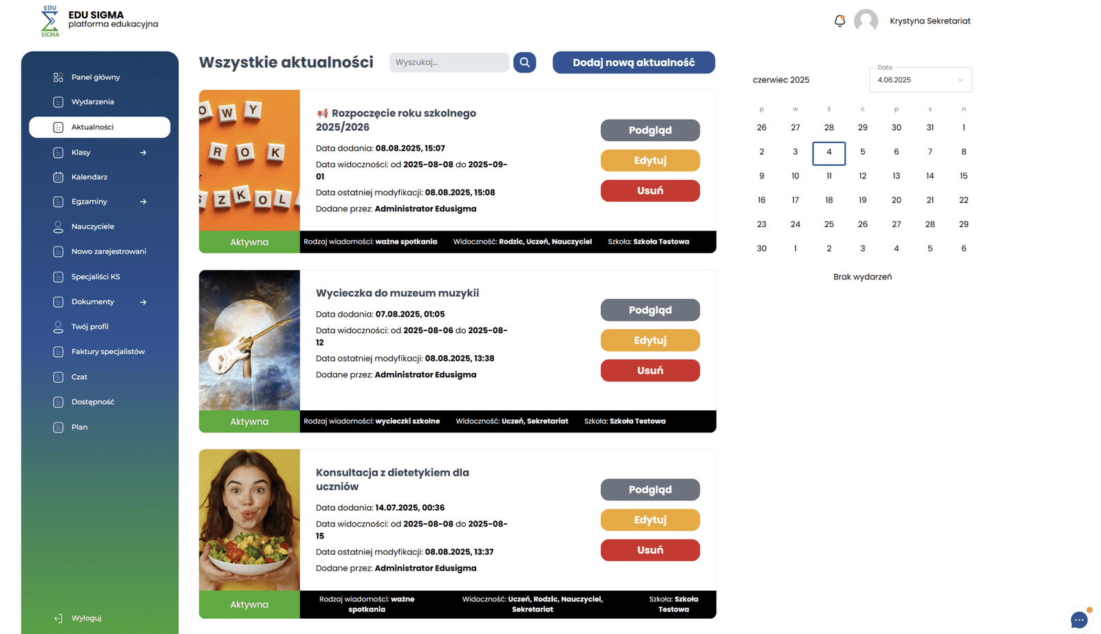Click the notification bell icon
The width and height of the screenshot is (1101, 634).
click(840, 21)
